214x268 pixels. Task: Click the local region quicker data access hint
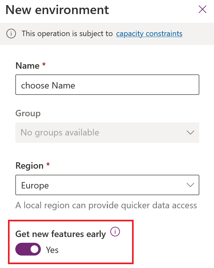(106, 205)
